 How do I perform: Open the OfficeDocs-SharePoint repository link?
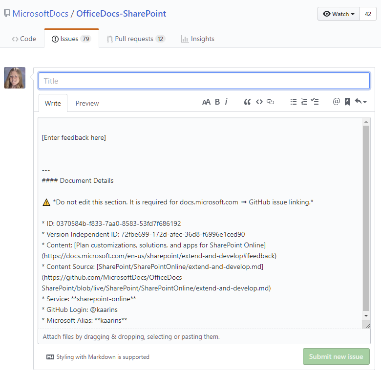(121, 14)
